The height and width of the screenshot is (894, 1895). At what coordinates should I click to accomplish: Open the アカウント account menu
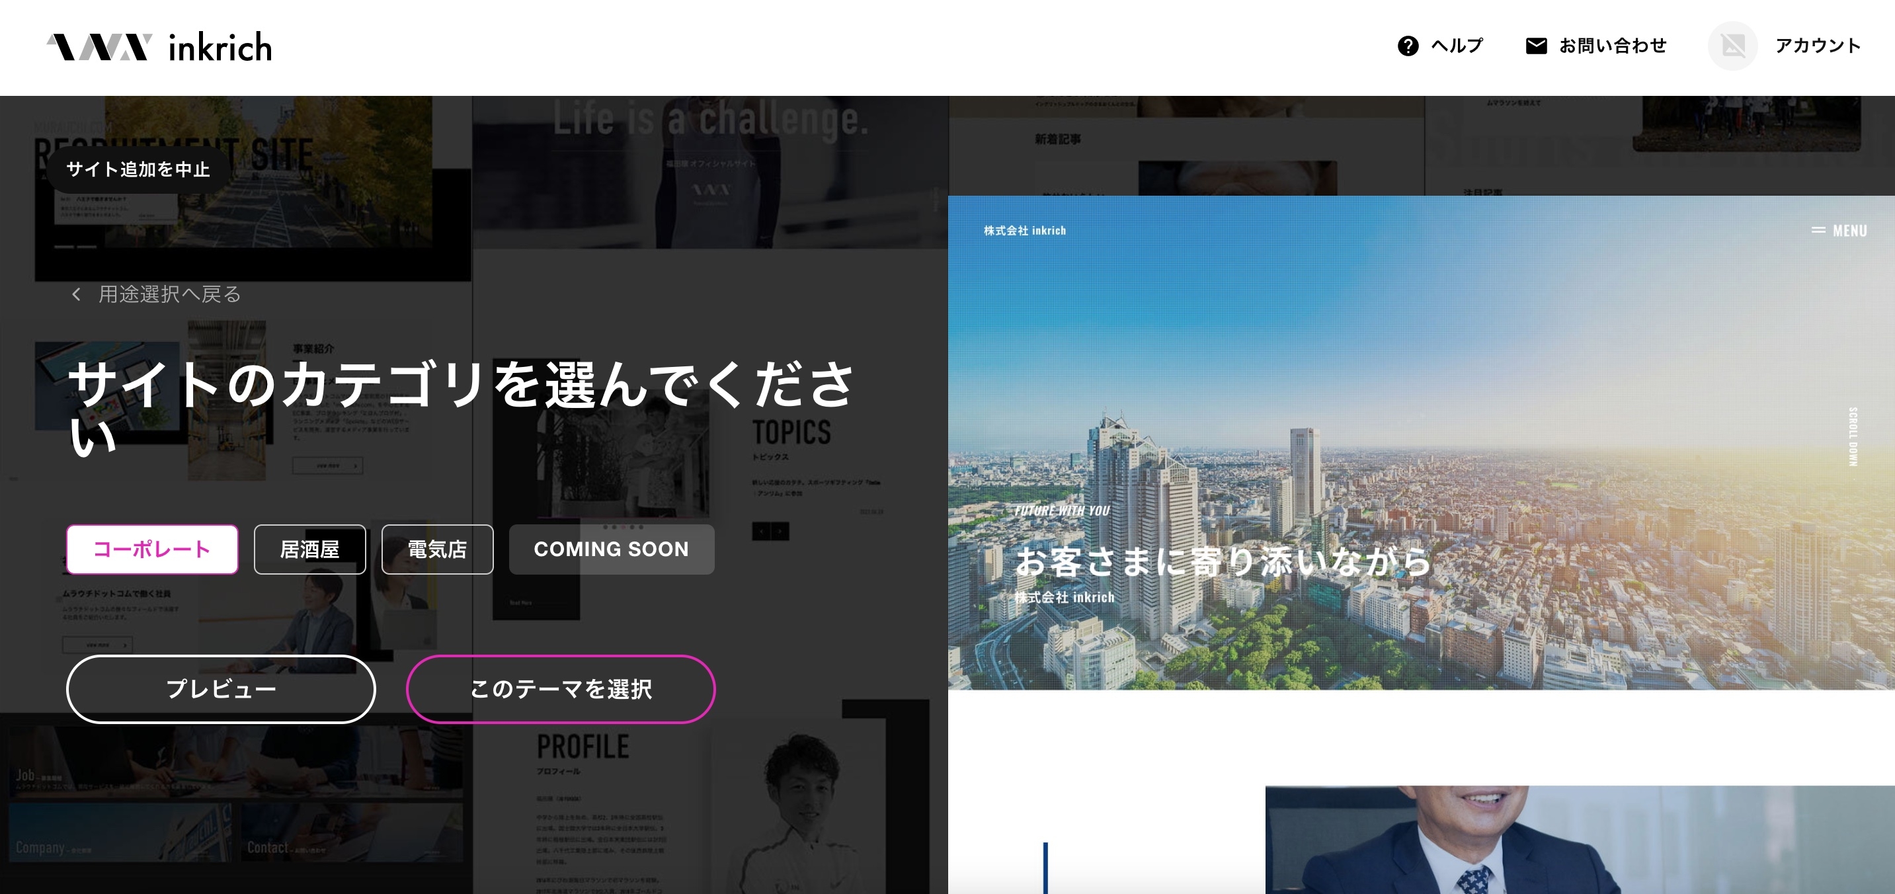1818,46
